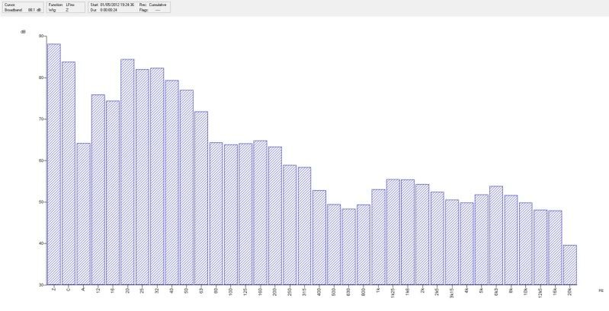This screenshot has width=609, height=311.
Task: Click the 315 Hz band bar
Action: point(305,226)
